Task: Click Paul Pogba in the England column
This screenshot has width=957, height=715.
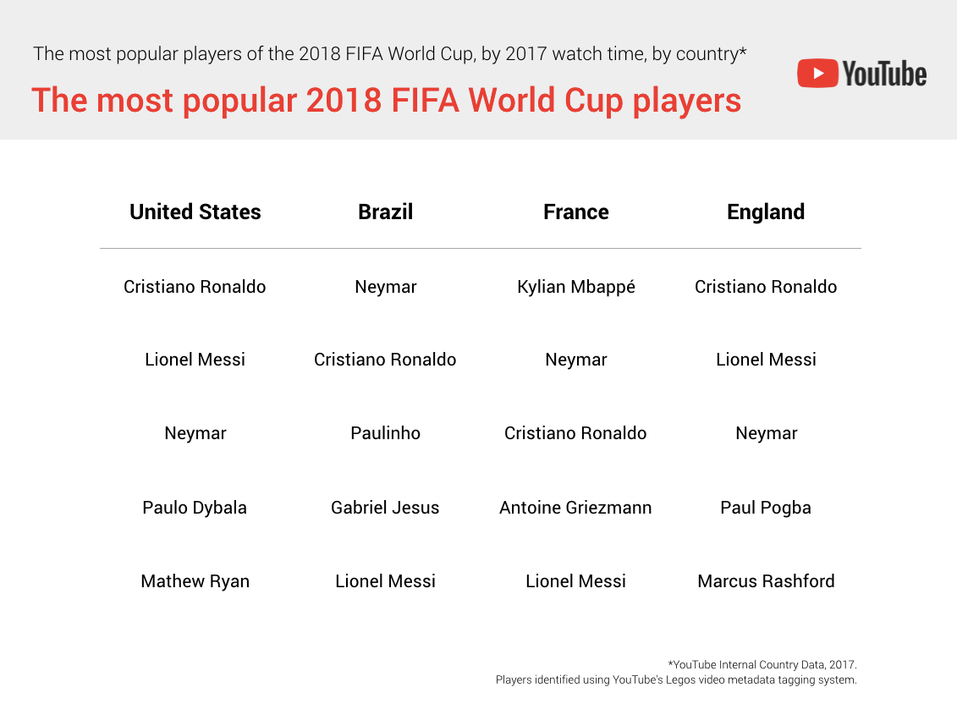Action: 766,508
